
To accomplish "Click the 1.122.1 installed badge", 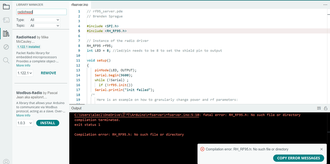I will pos(28,47).
